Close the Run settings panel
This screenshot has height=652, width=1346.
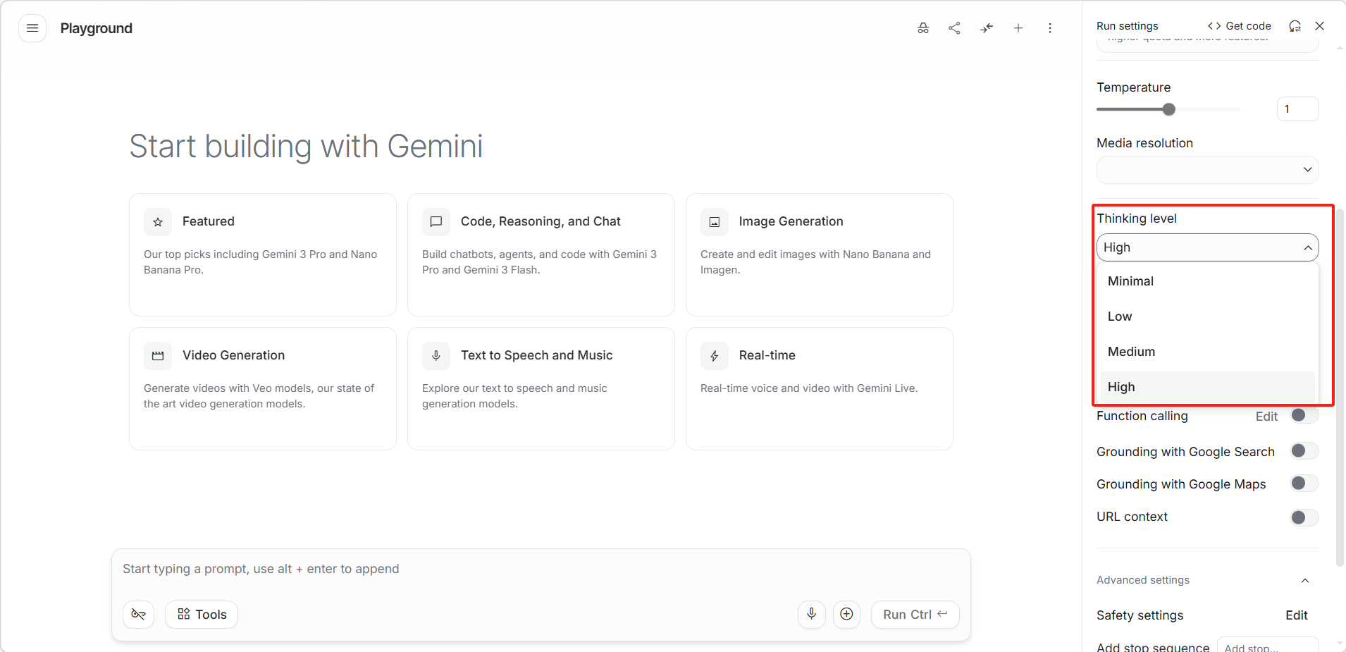(x=1320, y=26)
